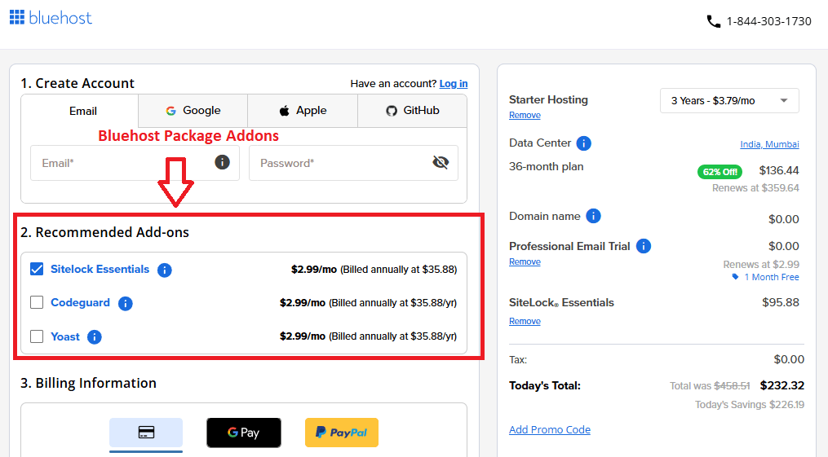Open the email field info icon
The width and height of the screenshot is (828, 457).
pyautogui.click(x=223, y=162)
